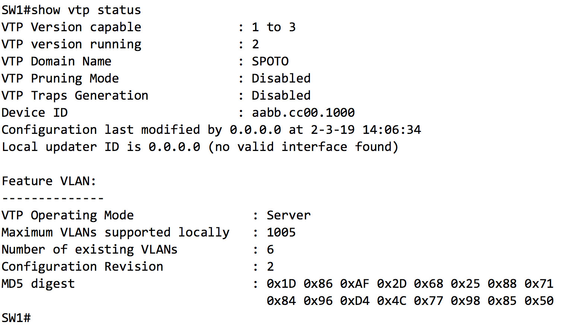
Task: Click the 'MD5 digest' label
Action: click(x=38, y=284)
